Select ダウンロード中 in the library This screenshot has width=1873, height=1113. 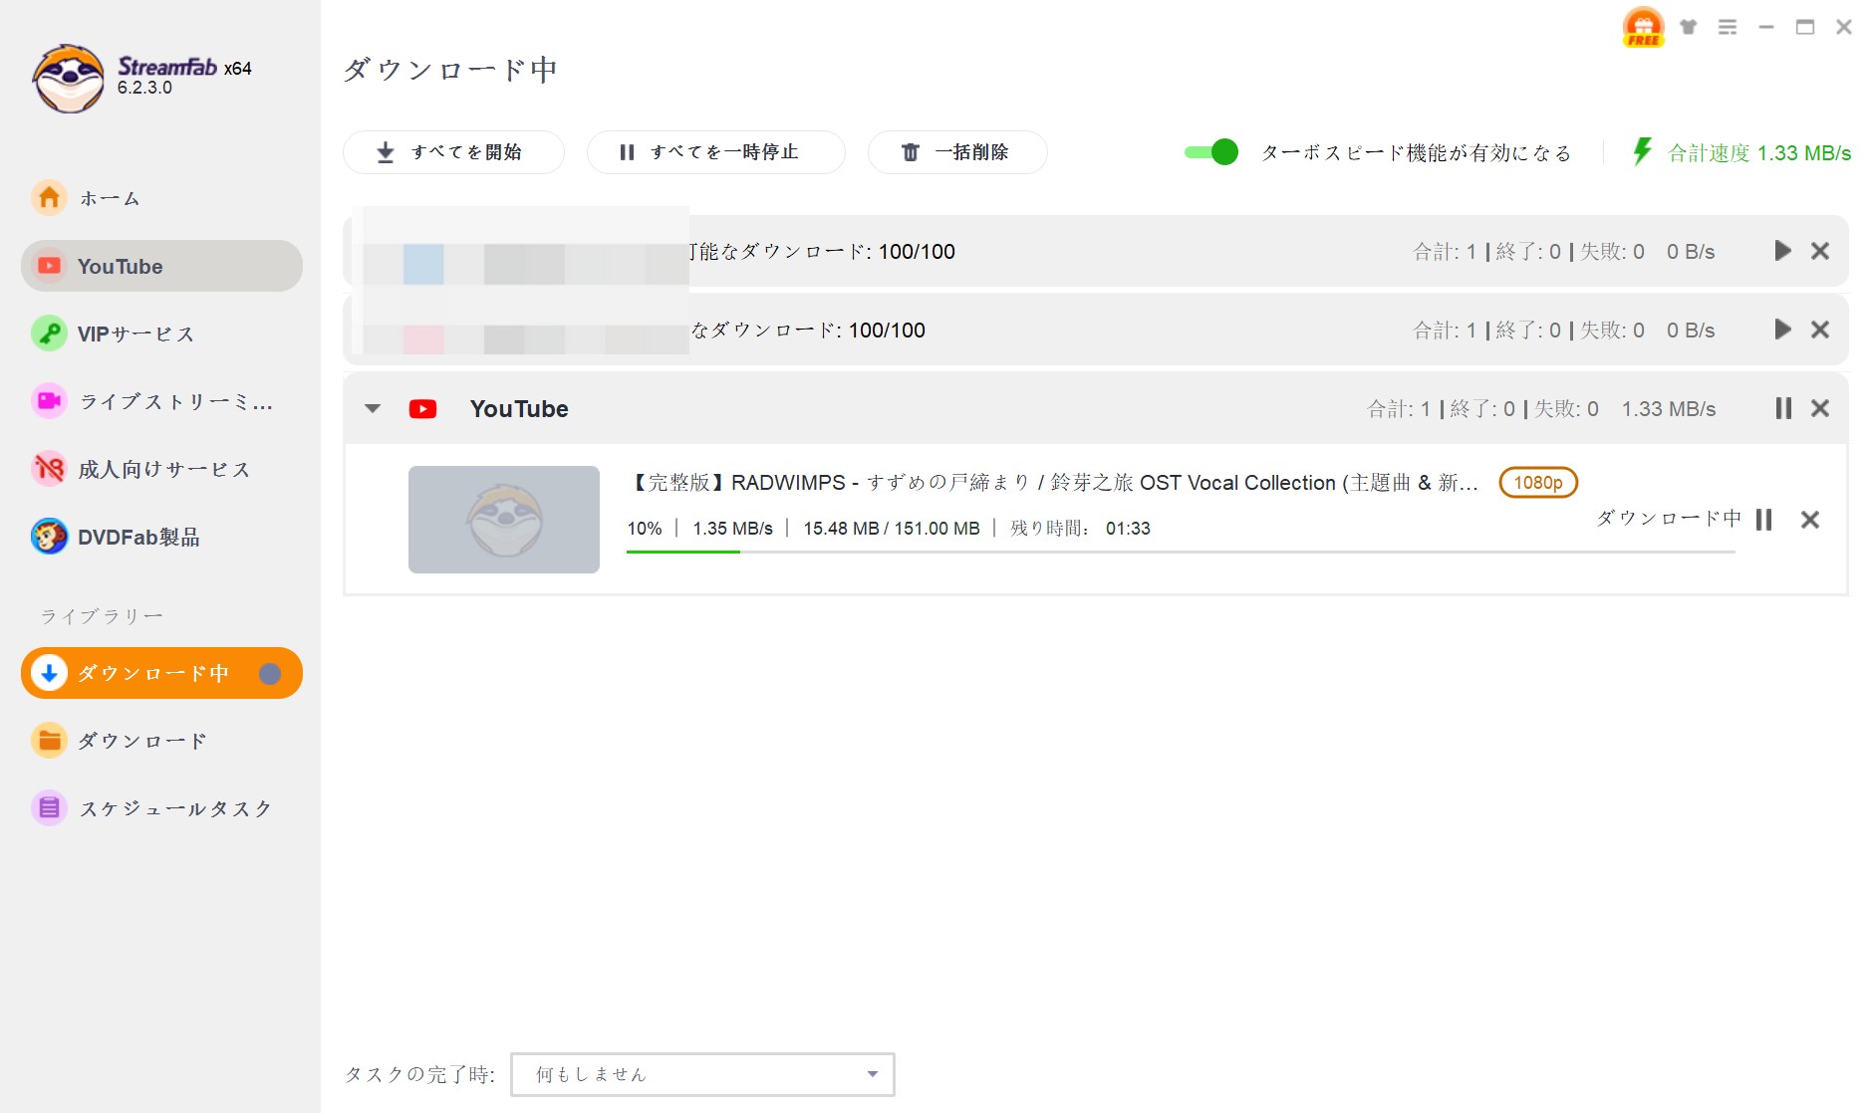click(161, 673)
